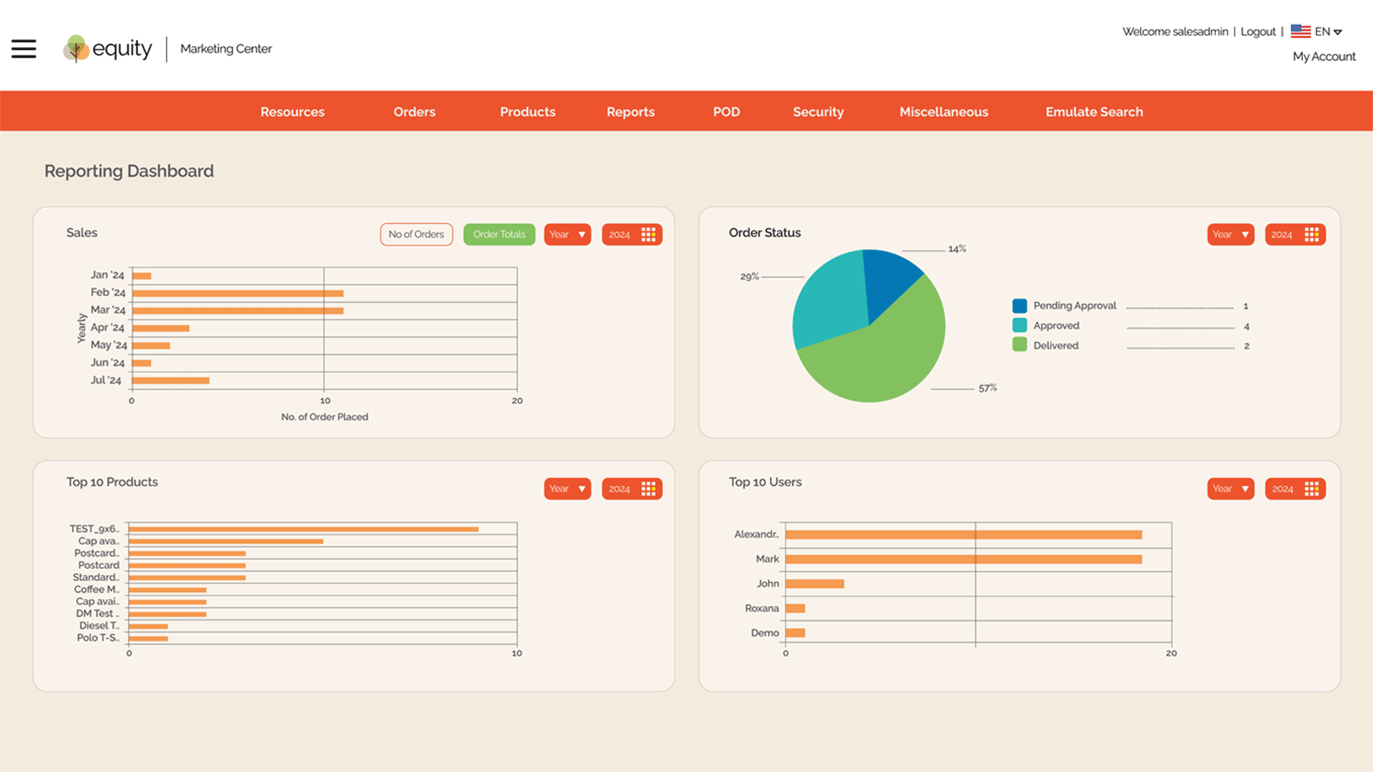Go to My Account
1373x772 pixels.
point(1323,56)
